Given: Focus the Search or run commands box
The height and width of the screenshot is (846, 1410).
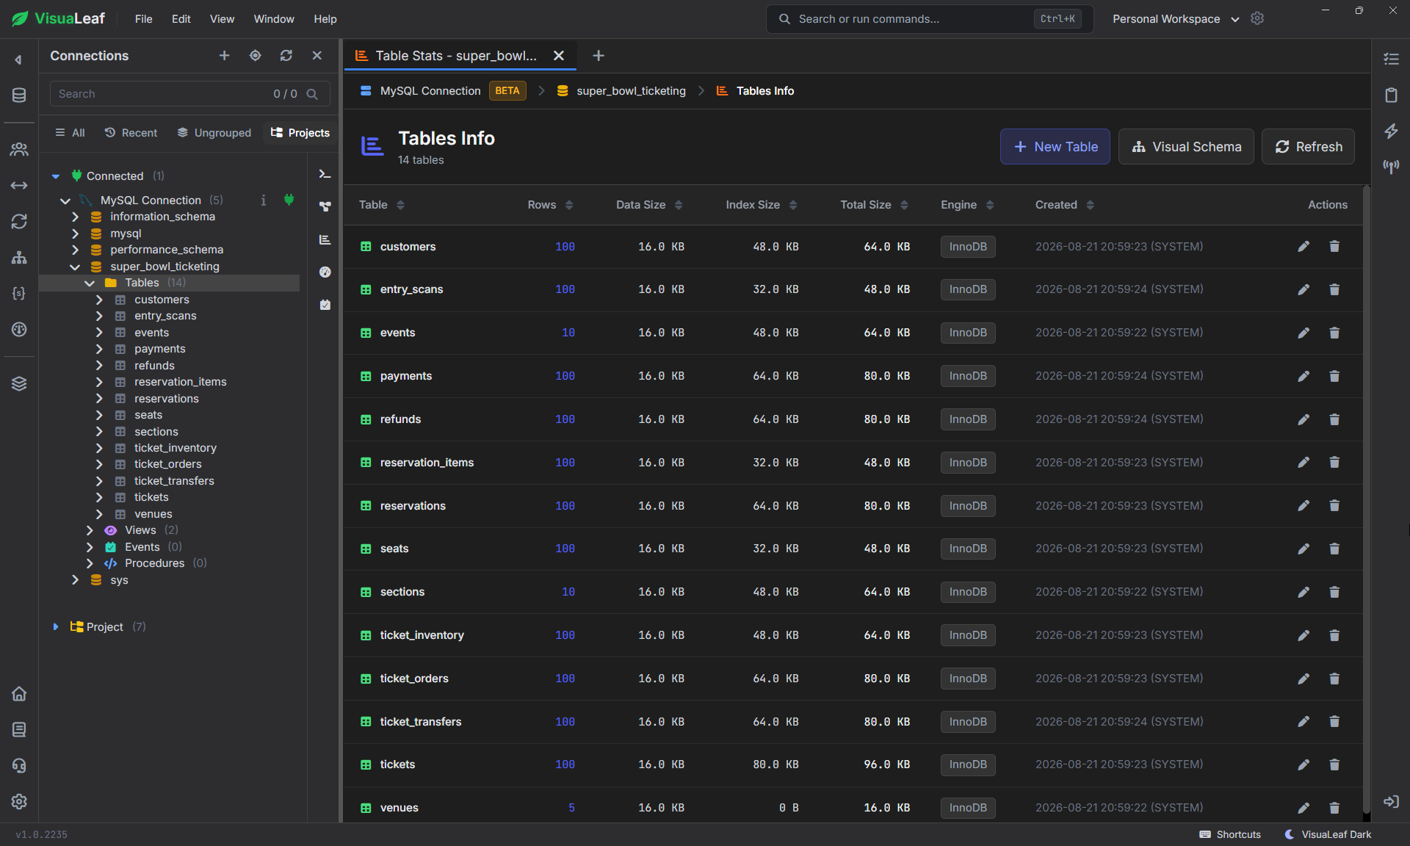Looking at the screenshot, I should pos(930,19).
